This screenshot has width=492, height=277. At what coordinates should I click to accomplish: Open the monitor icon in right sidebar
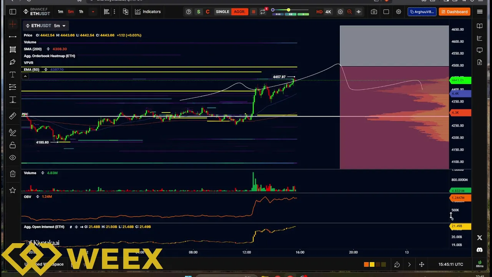click(480, 50)
